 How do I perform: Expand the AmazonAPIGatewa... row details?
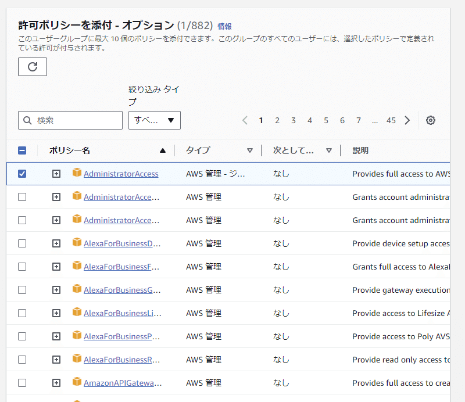[x=56, y=383]
